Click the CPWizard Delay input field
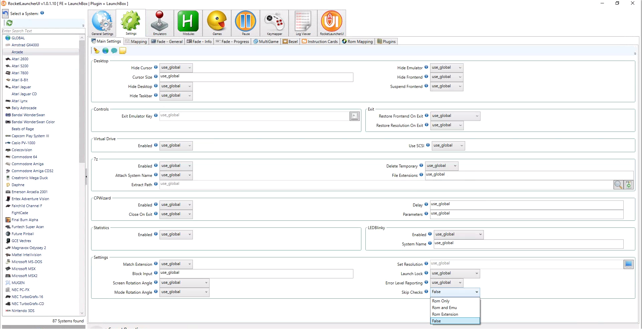 click(527, 205)
